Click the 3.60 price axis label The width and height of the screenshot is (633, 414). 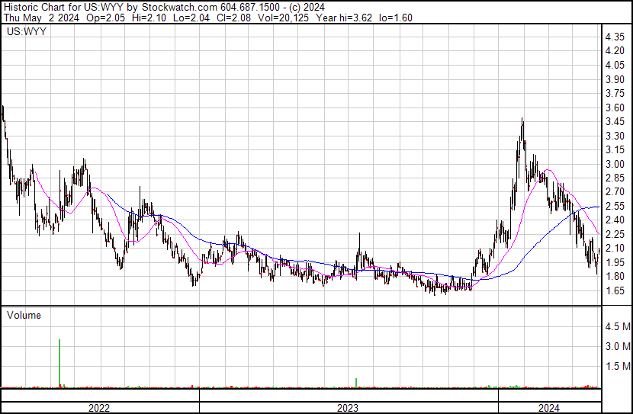(615, 108)
